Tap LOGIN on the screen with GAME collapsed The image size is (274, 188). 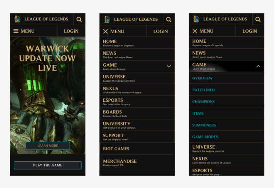pyautogui.click(x=161, y=31)
